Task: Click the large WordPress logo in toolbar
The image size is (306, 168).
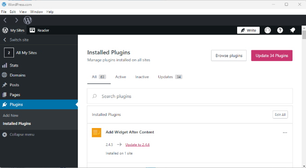Action: [x=28, y=20]
